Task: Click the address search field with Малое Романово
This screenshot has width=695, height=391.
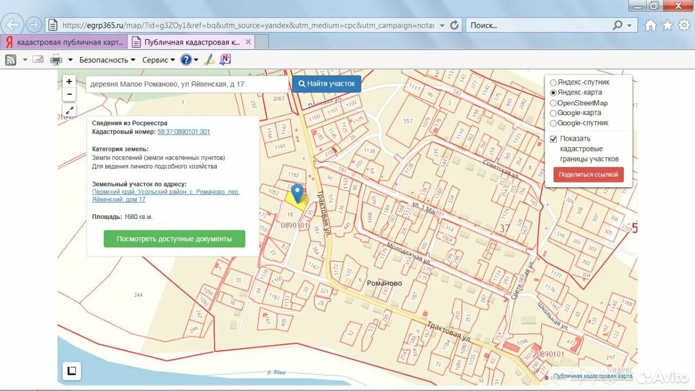Action: (187, 84)
